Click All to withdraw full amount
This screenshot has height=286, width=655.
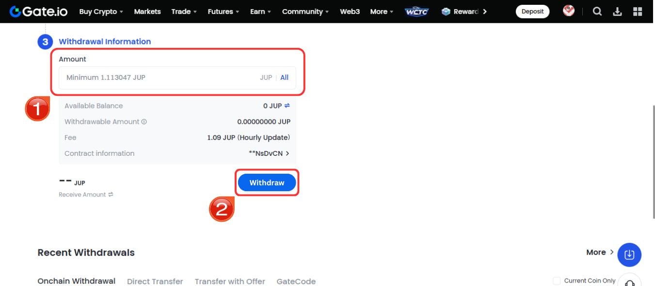click(285, 77)
